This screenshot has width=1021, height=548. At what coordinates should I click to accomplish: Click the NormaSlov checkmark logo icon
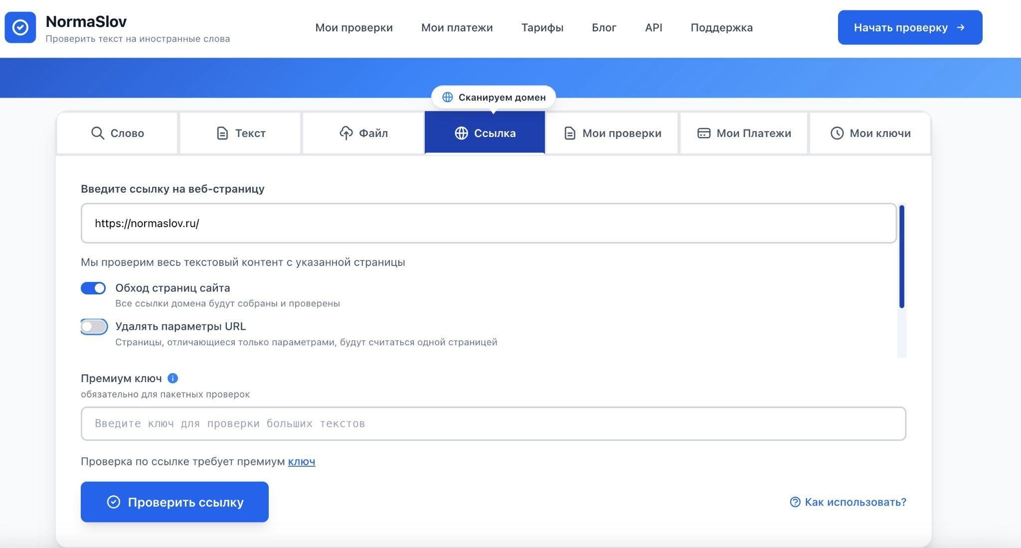point(20,27)
